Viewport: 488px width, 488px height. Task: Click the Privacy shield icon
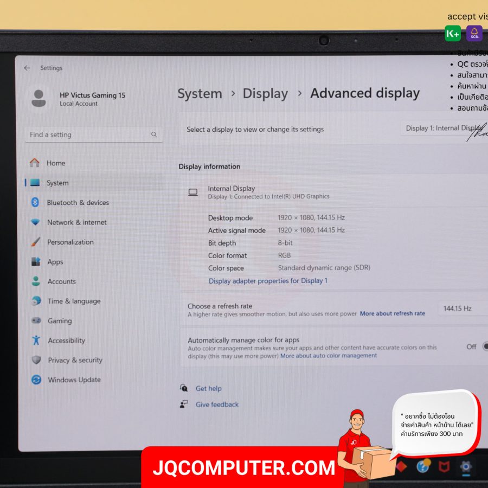point(36,360)
